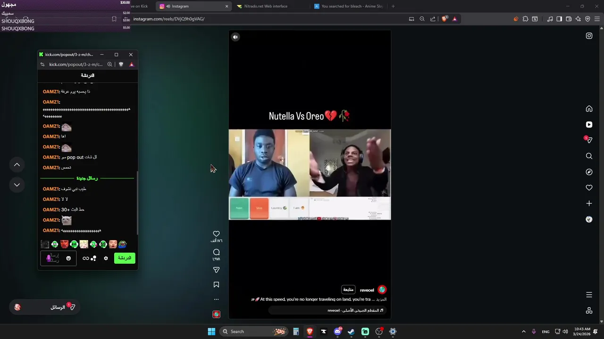Open the reveoel username link

click(x=367, y=290)
